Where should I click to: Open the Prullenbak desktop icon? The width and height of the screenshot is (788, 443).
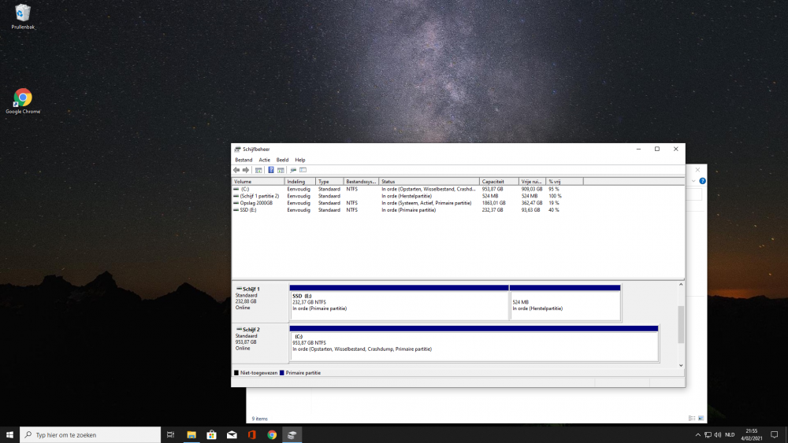[x=23, y=13]
